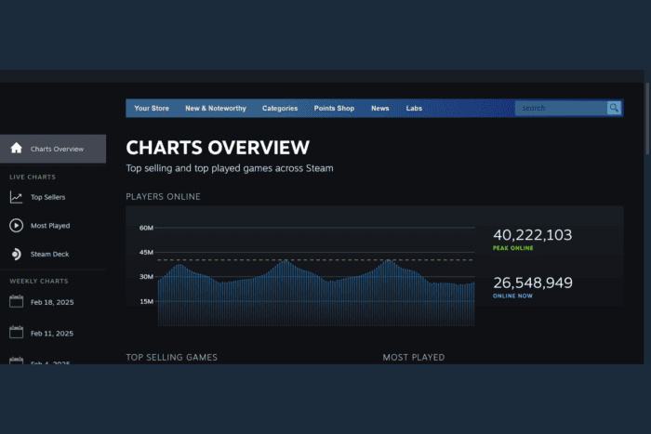Click the 15M axis label
The image size is (651, 434).
(x=146, y=301)
